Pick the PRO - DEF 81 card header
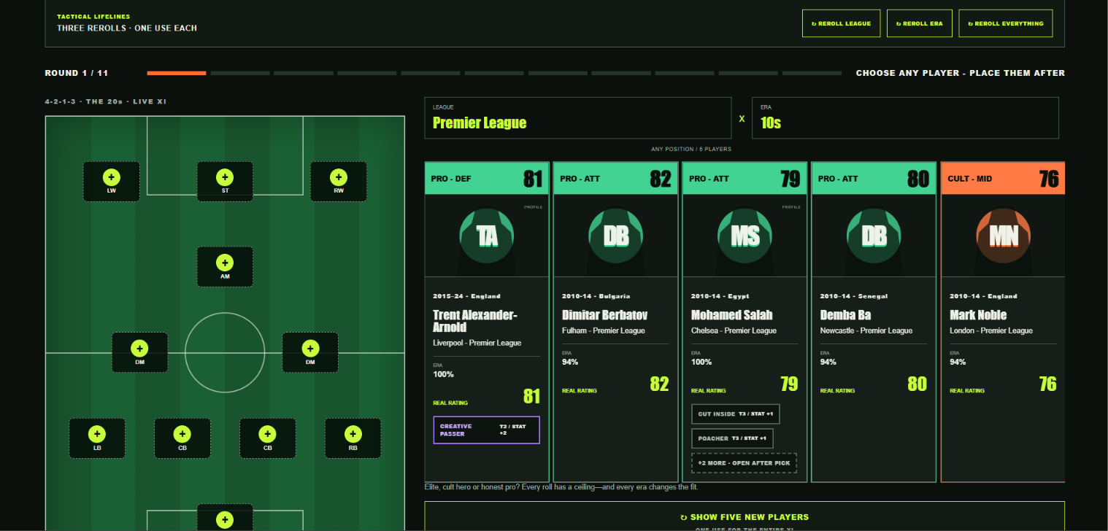1108x531 pixels. [x=487, y=178]
